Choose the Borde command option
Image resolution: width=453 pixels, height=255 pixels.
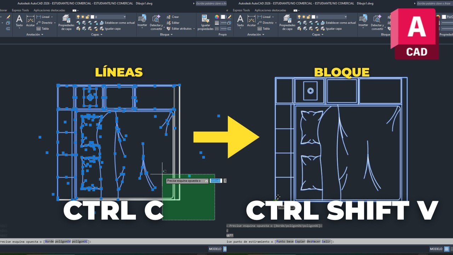50,242
